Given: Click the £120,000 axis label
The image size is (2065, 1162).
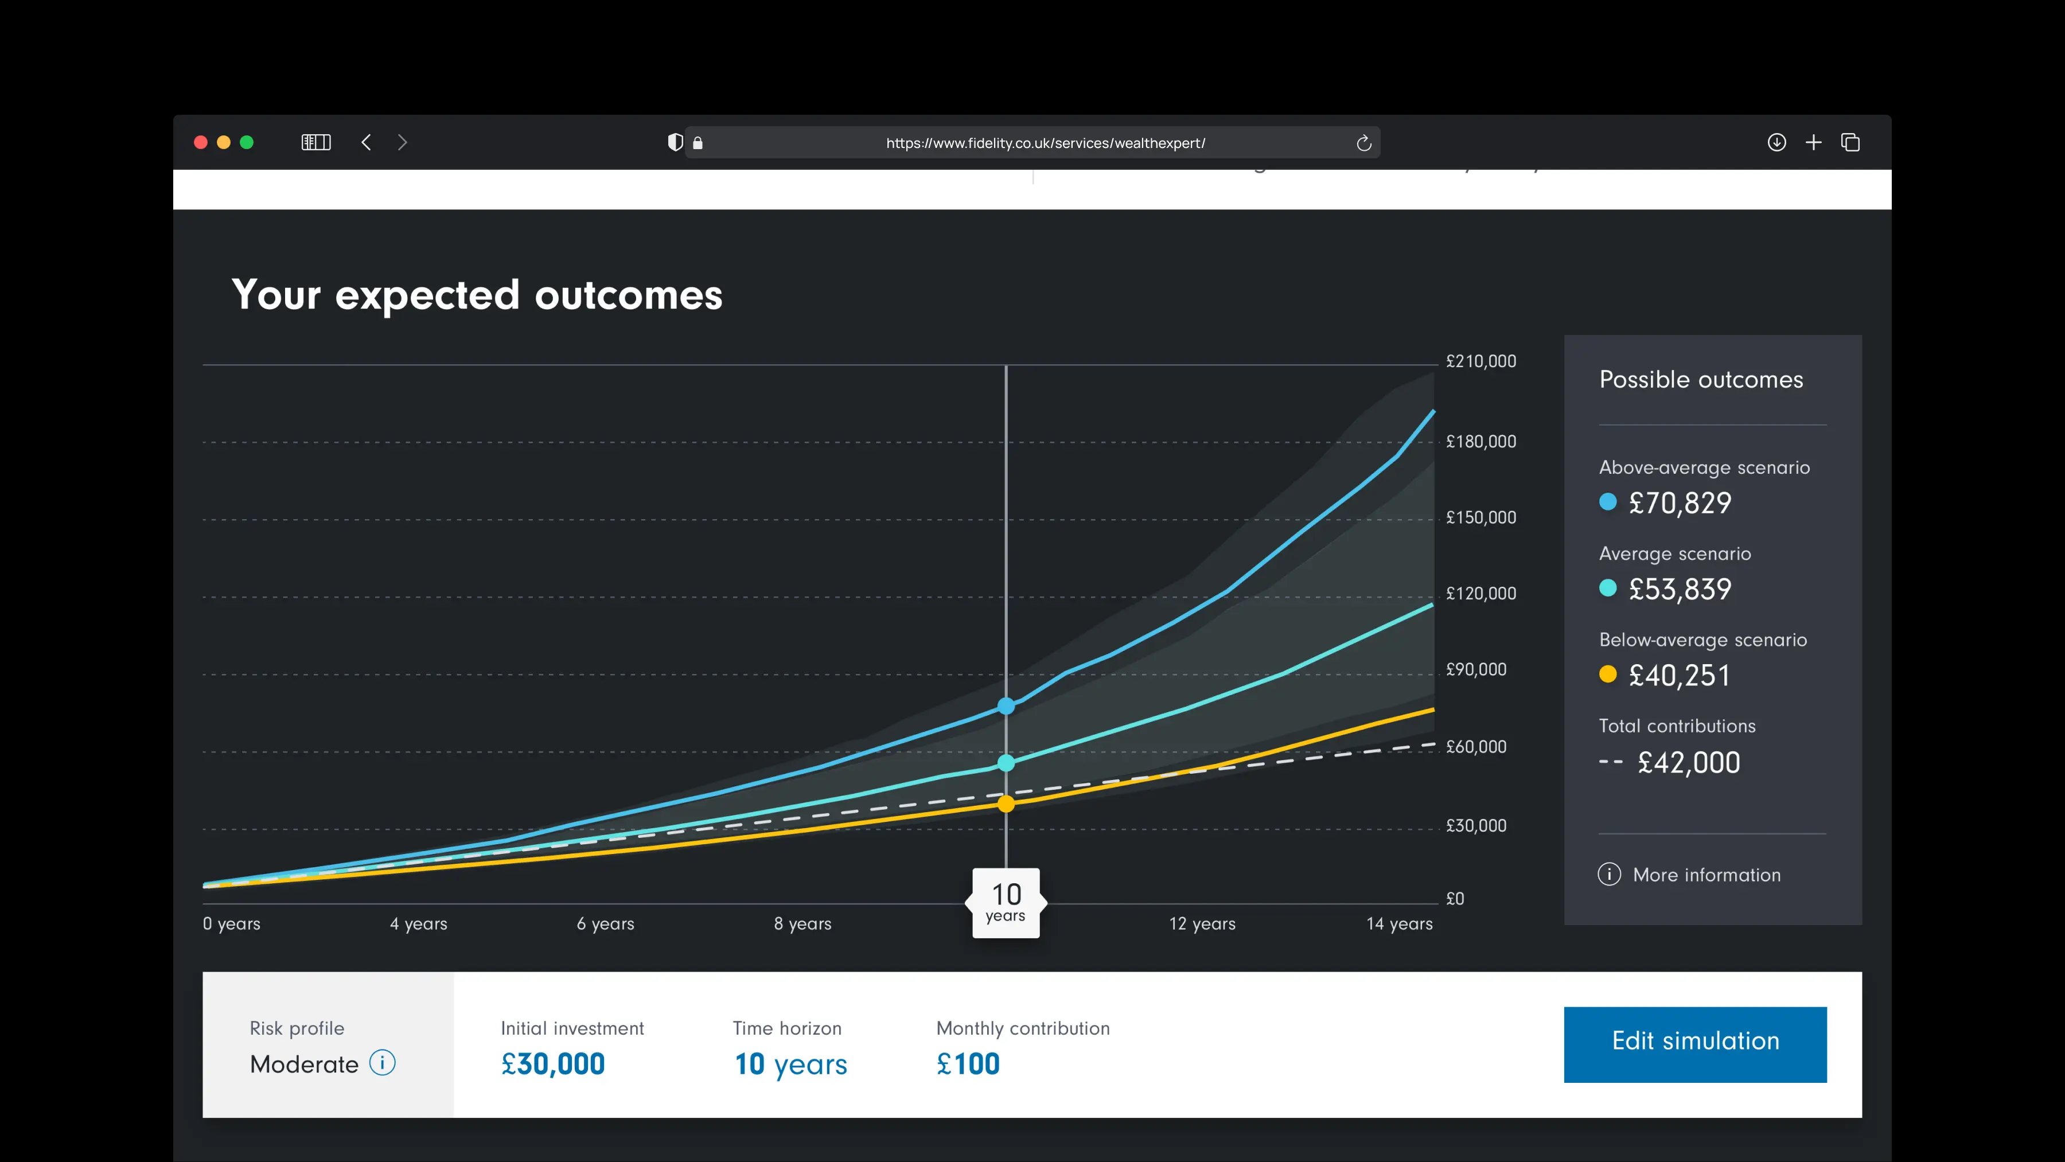Looking at the screenshot, I should [x=1480, y=594].
